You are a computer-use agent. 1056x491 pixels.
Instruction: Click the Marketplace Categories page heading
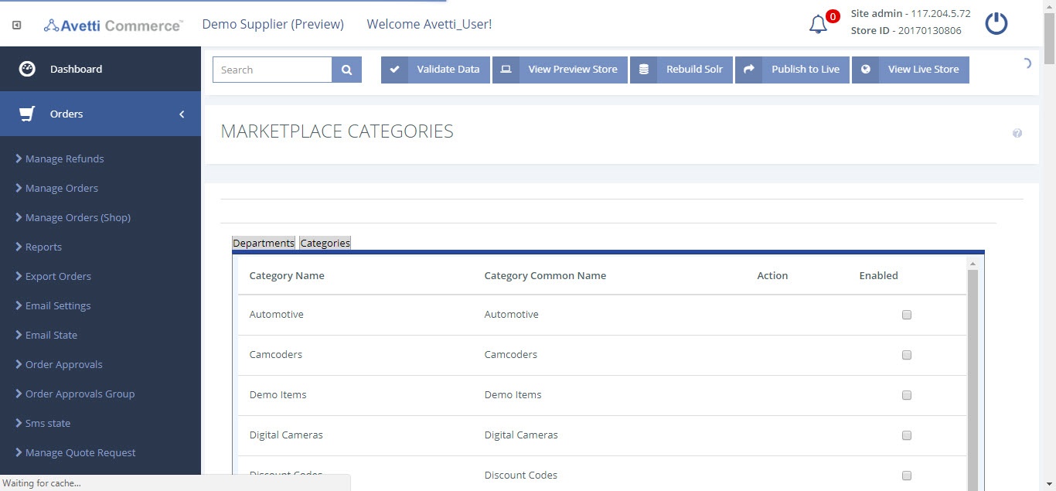click(x=337, y=131)
